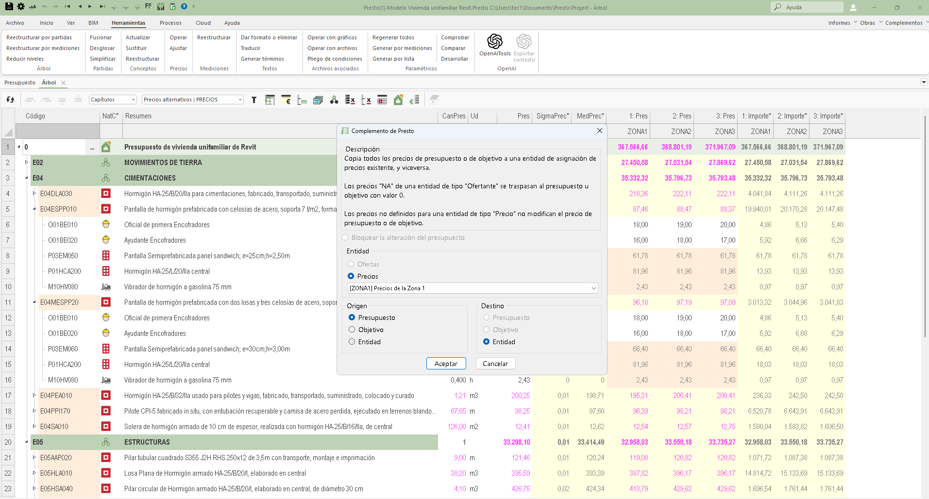This screenshot has width=929, height=499.
Task: Click Cancelar in the dialog
Action: click(x=495, y=364)
